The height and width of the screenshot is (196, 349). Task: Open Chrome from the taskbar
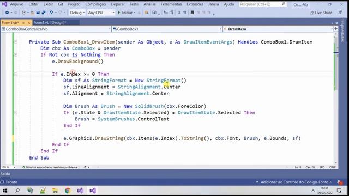68,191
